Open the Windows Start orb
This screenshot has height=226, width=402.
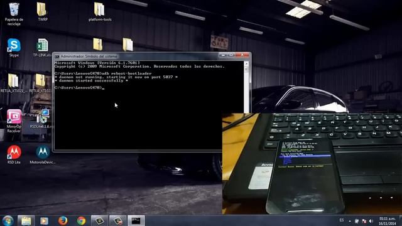8,220
